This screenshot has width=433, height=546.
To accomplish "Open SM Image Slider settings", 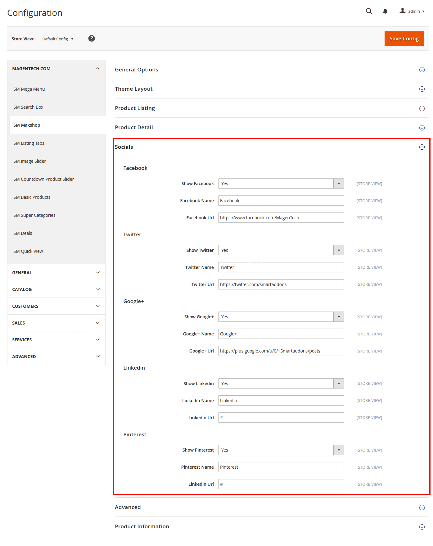I will pos(29,161).
